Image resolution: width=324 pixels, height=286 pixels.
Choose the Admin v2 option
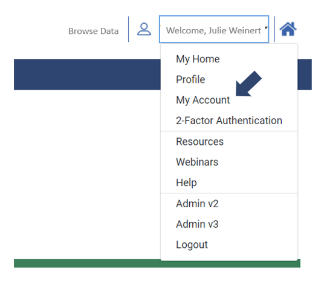point(197,204)
